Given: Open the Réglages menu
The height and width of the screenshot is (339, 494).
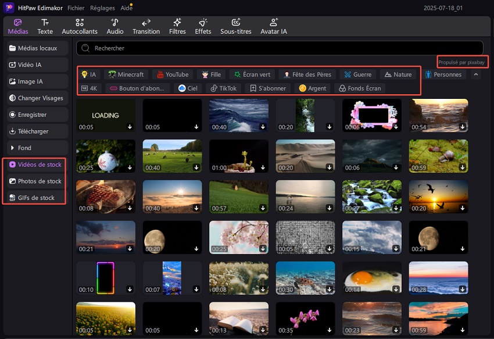Looking at the screenshot, I should click(x=102, y=9).
